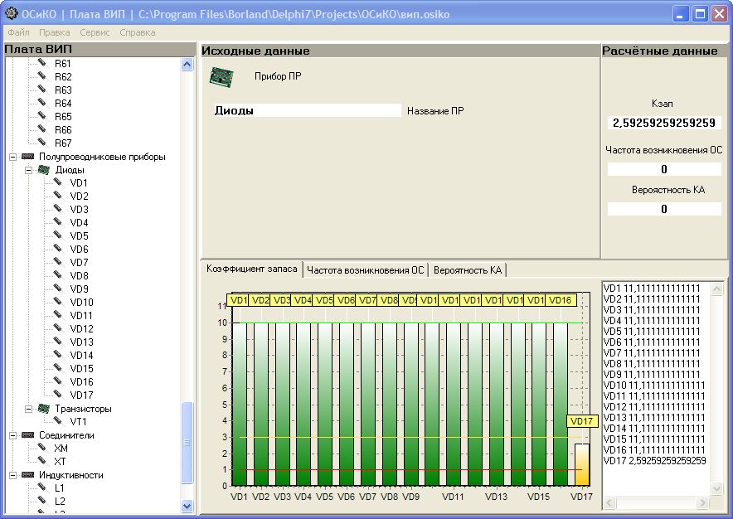Viewport: 733px width, 519px height.
Task: Click the yellow VD17 bar in the chart
Action: pos(582,465)
